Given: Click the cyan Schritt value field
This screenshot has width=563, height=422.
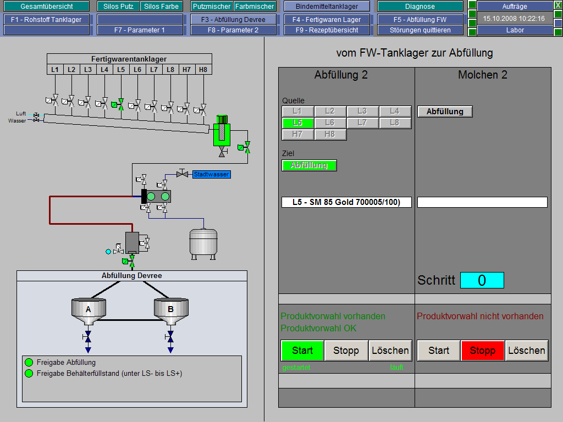Looking at the screenshot, I should [x=482, y=280].
